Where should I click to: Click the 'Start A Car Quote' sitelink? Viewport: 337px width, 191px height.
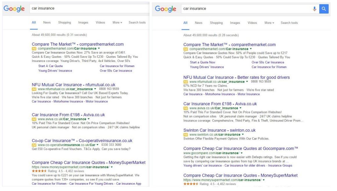(x=51, y=66)
